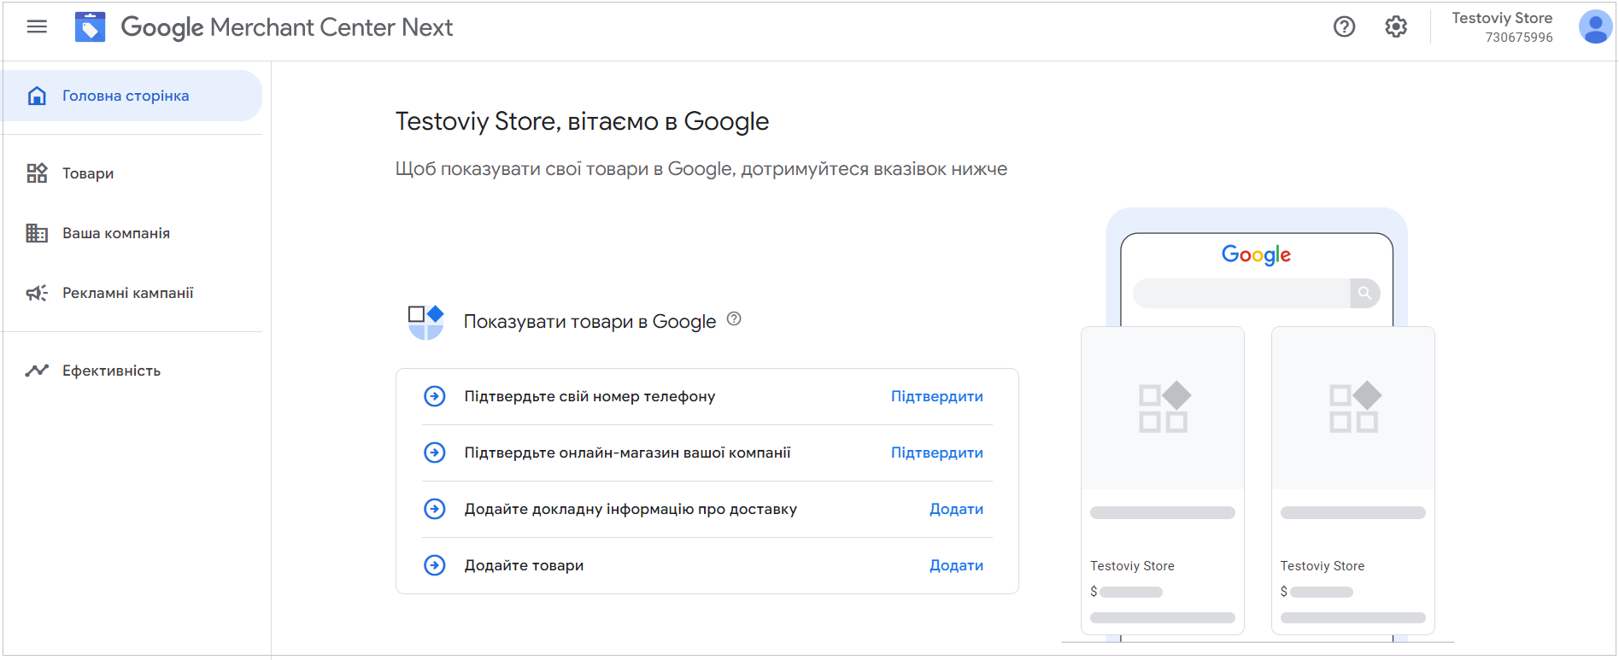Click the arrow icon for phone number verification
The width and height of the screenshot is (1619, 660).
point(435,396)
